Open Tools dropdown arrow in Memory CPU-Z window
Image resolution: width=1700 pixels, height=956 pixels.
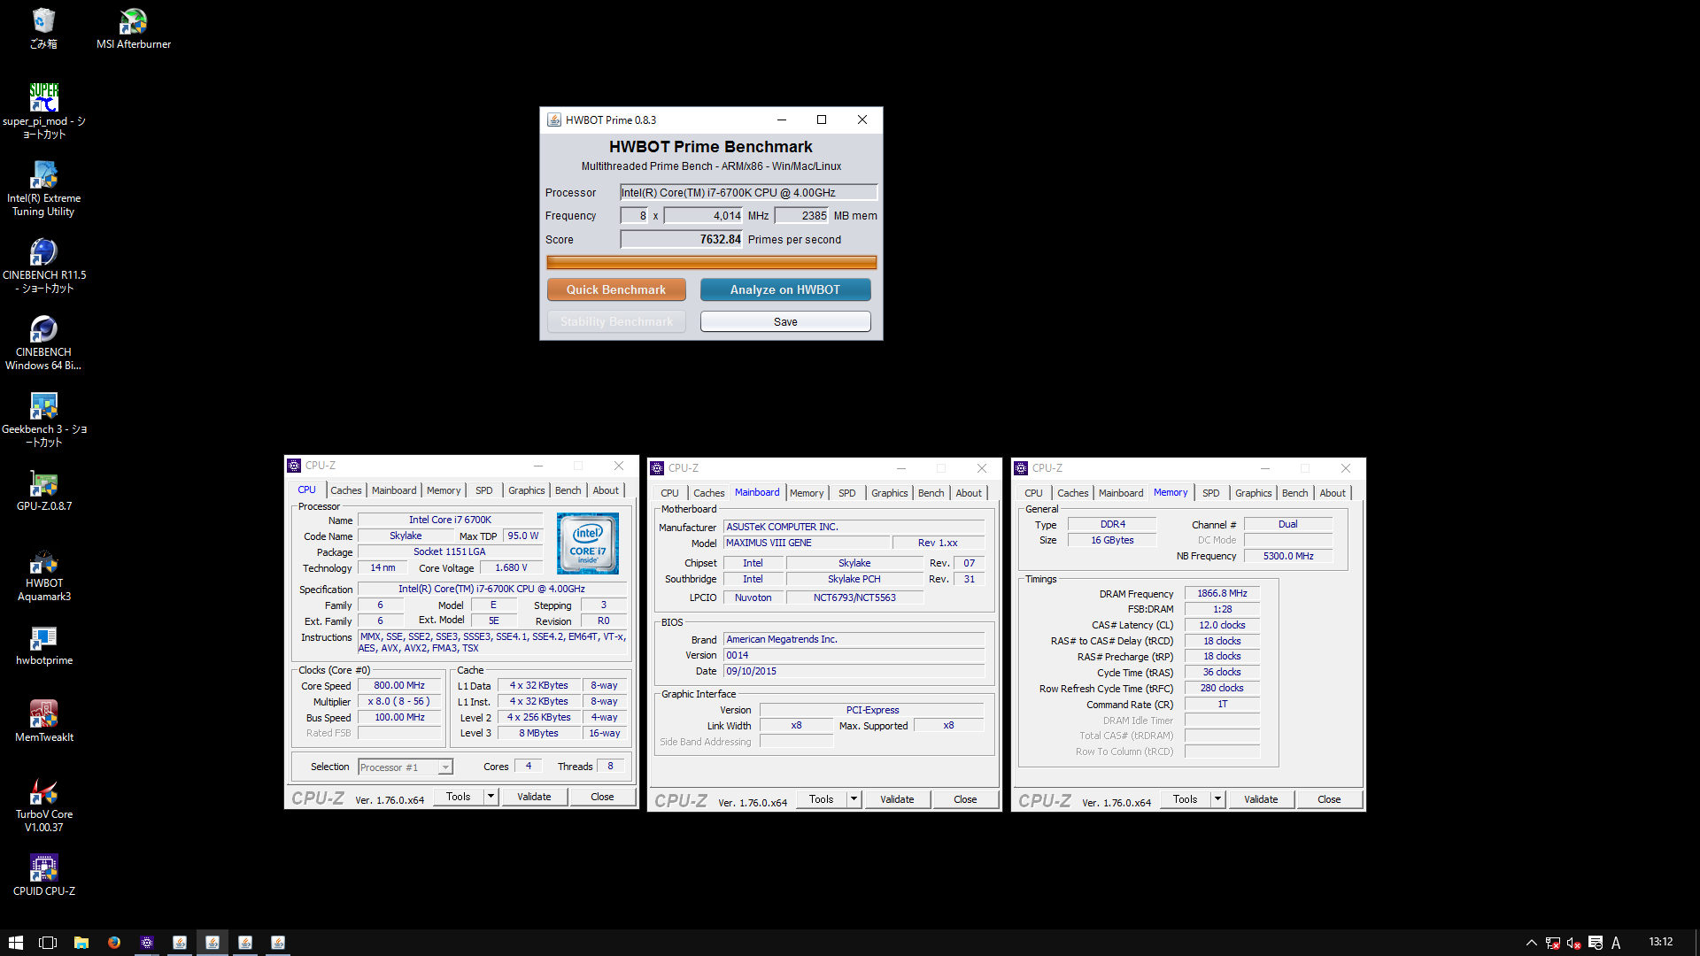pyautogui.click(x=1217, y=799)
